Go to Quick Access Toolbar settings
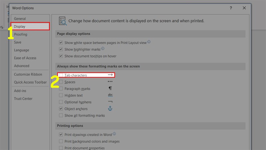This screenshot has height=150, width=266. coord(30,82)
